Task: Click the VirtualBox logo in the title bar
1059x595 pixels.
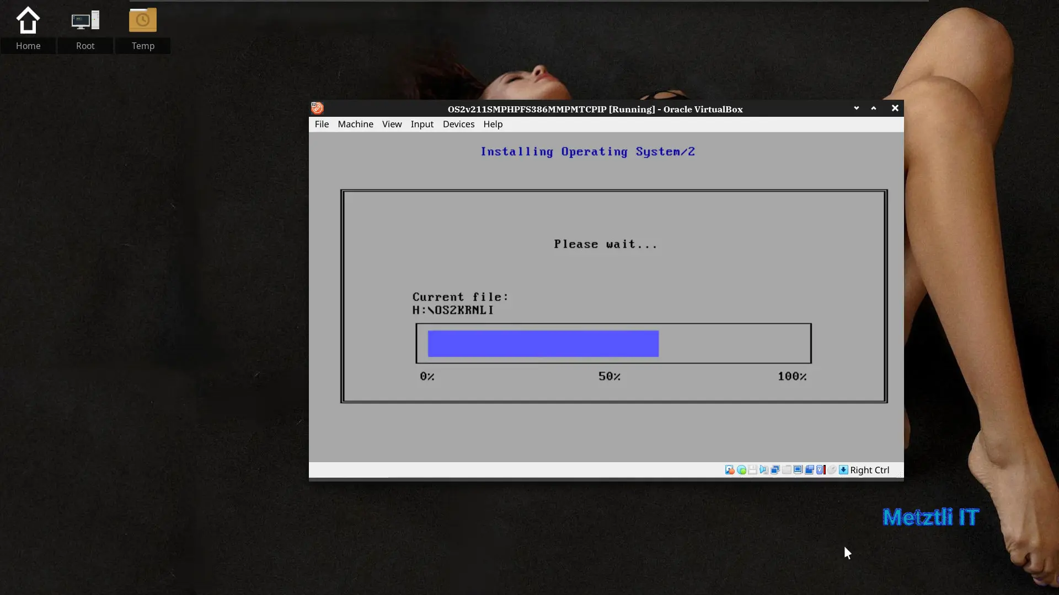Action: point(317,108)
